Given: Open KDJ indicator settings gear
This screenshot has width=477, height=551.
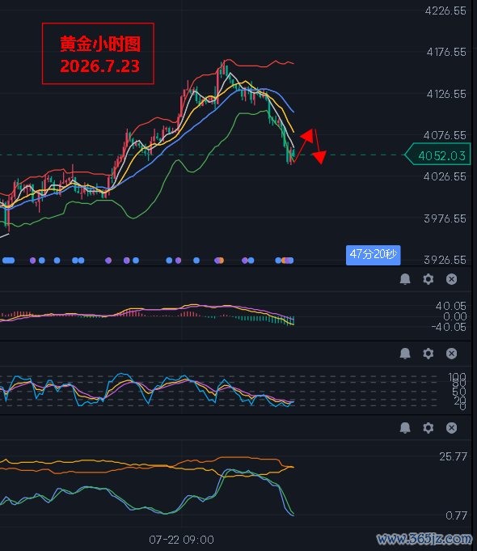Looking at the screenshot, I should coord(428,353).
